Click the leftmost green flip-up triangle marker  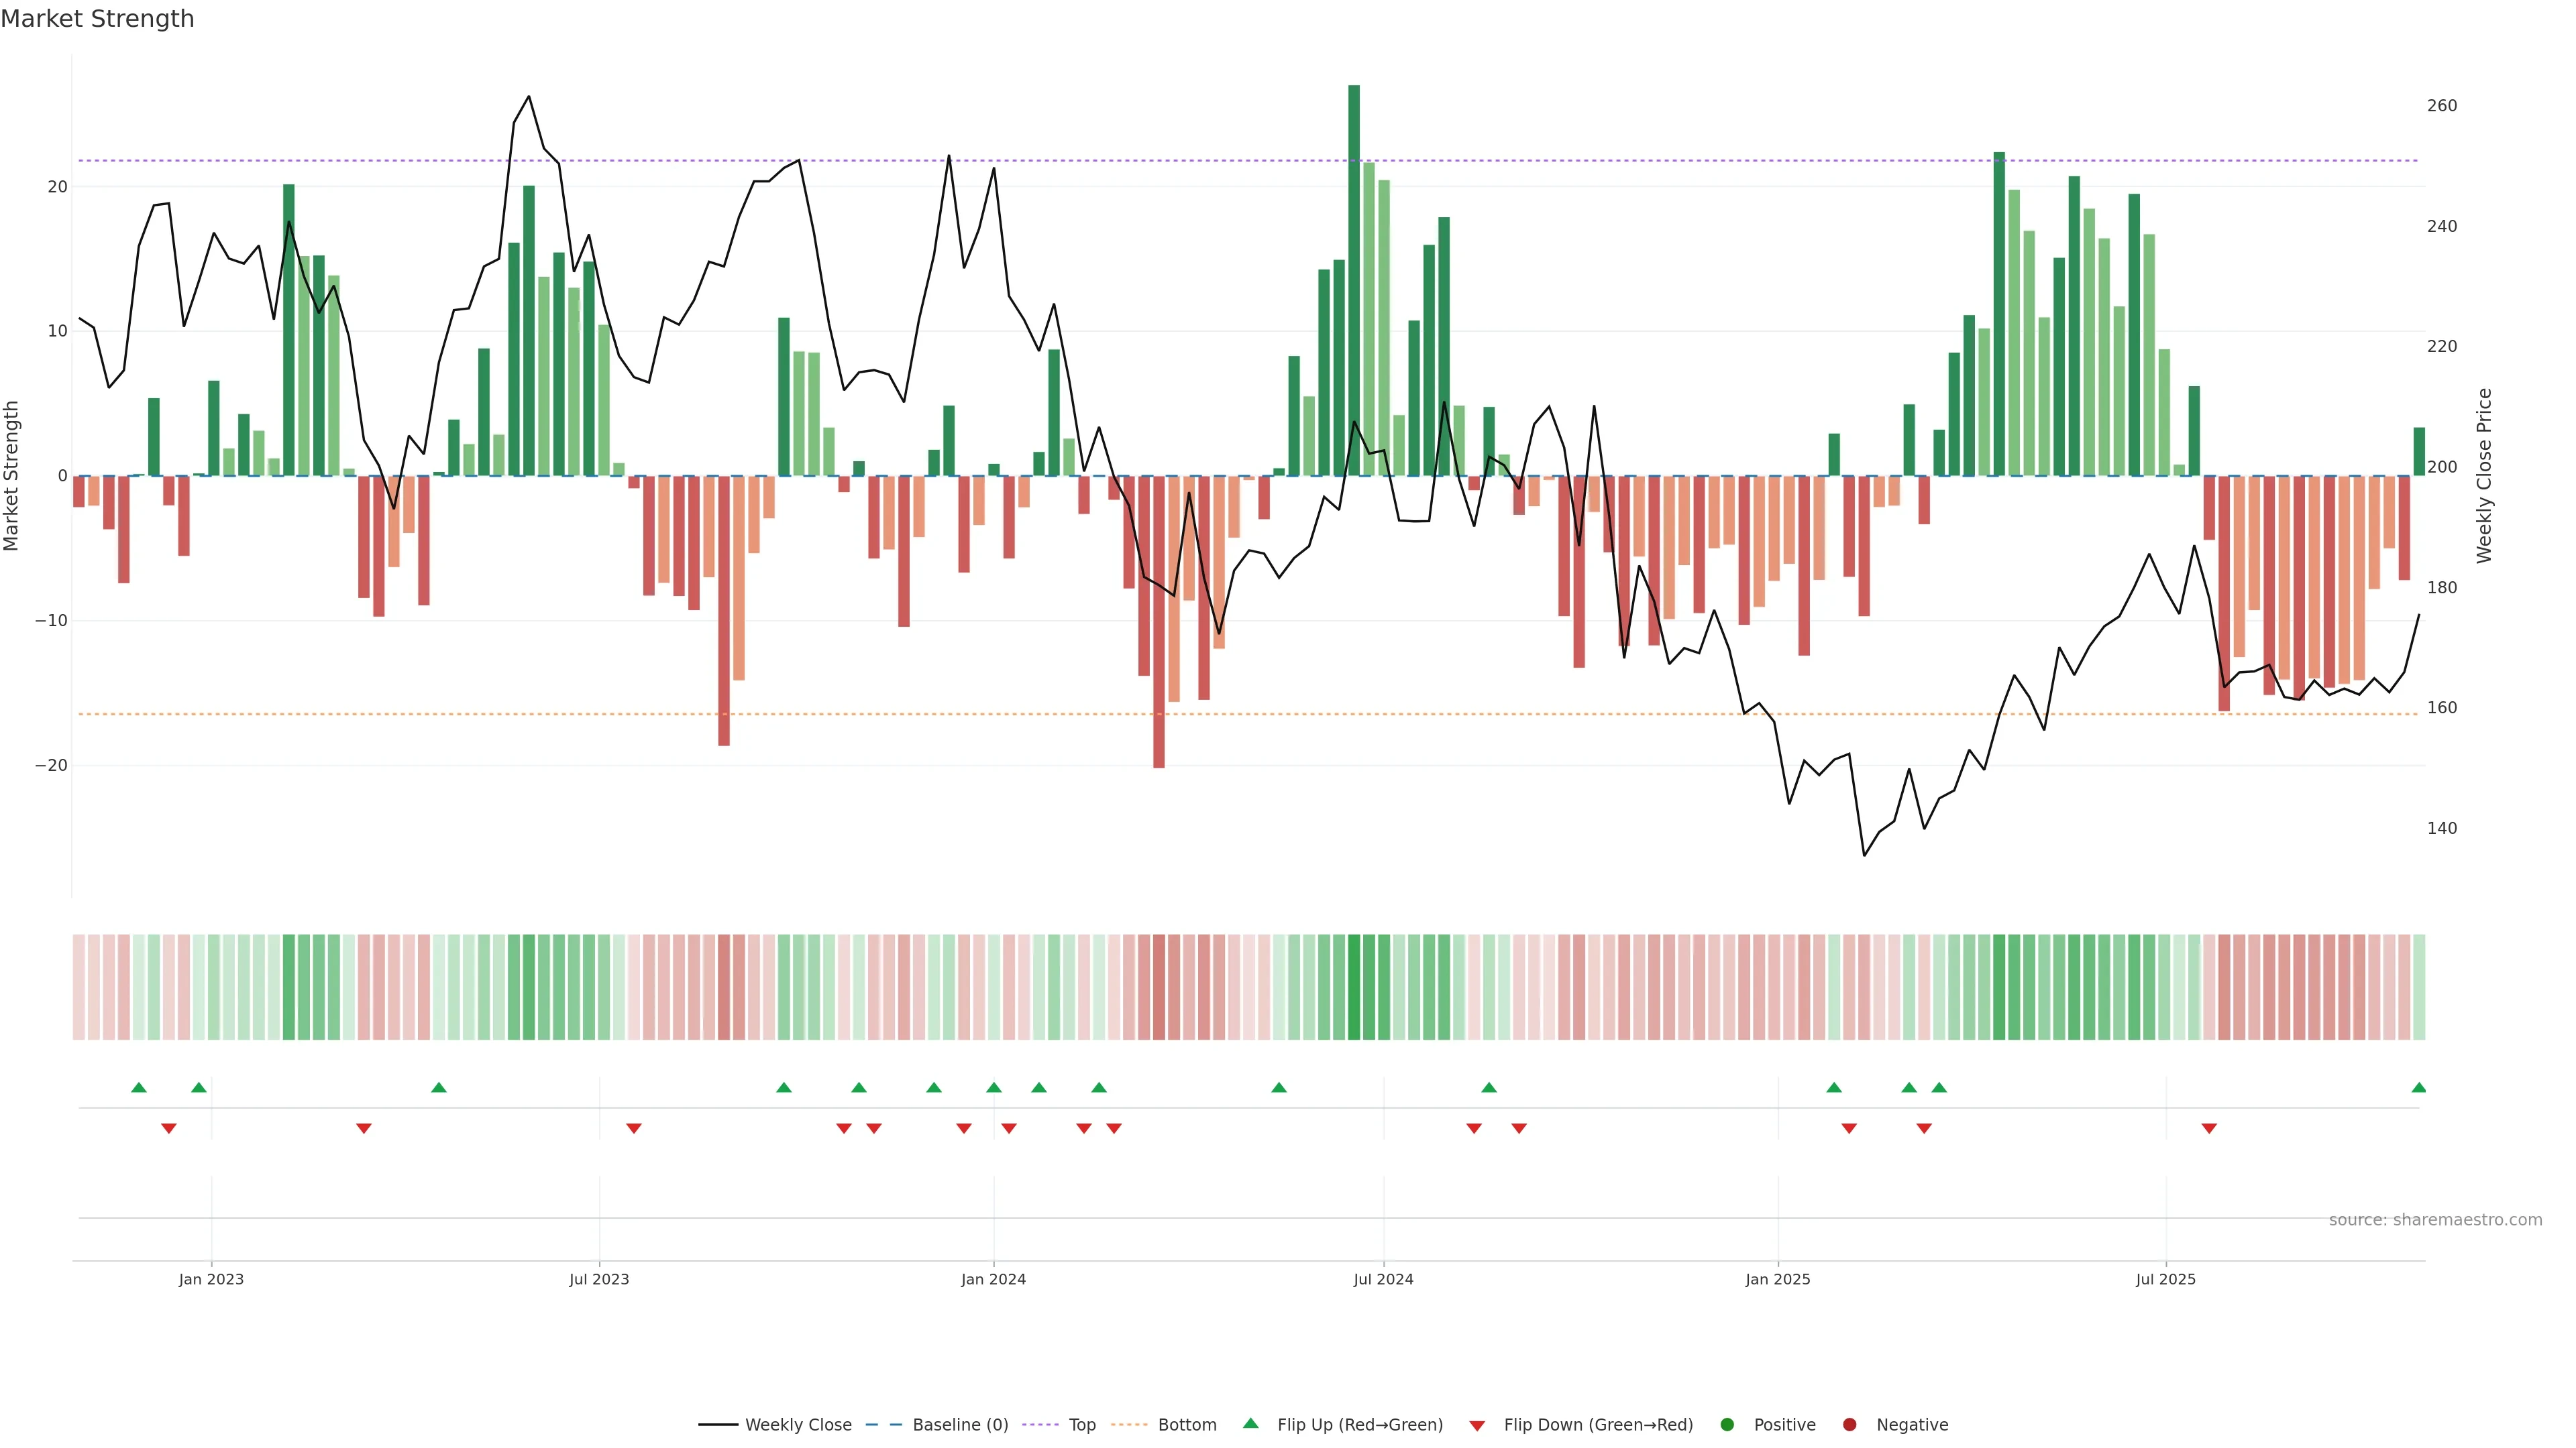(139, 1087)
